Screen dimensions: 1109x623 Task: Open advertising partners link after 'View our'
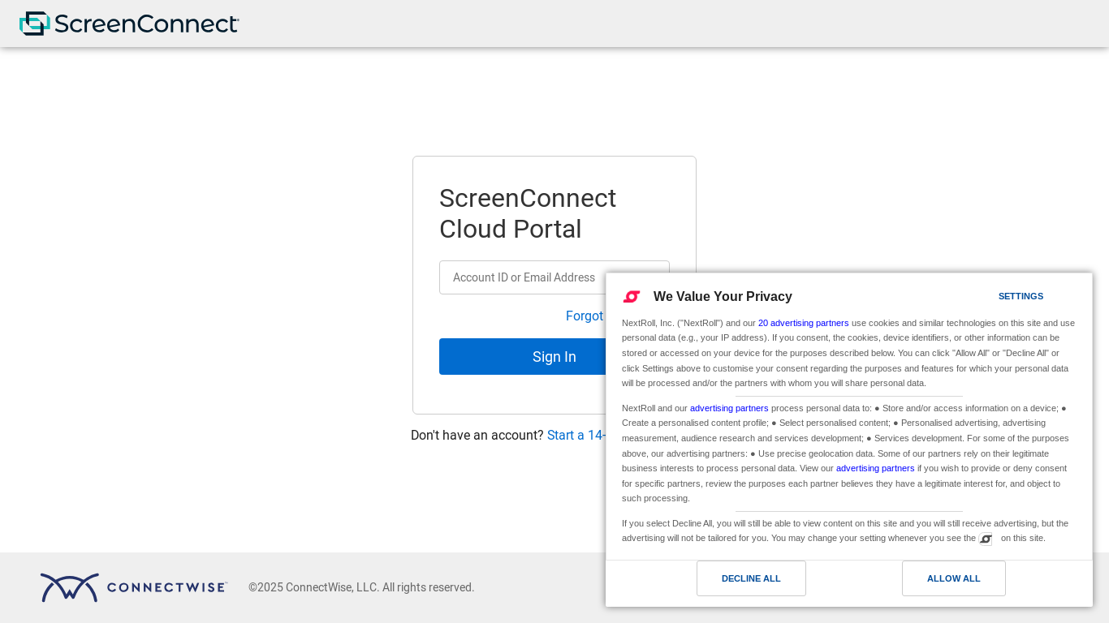click(x=875, y=468)
